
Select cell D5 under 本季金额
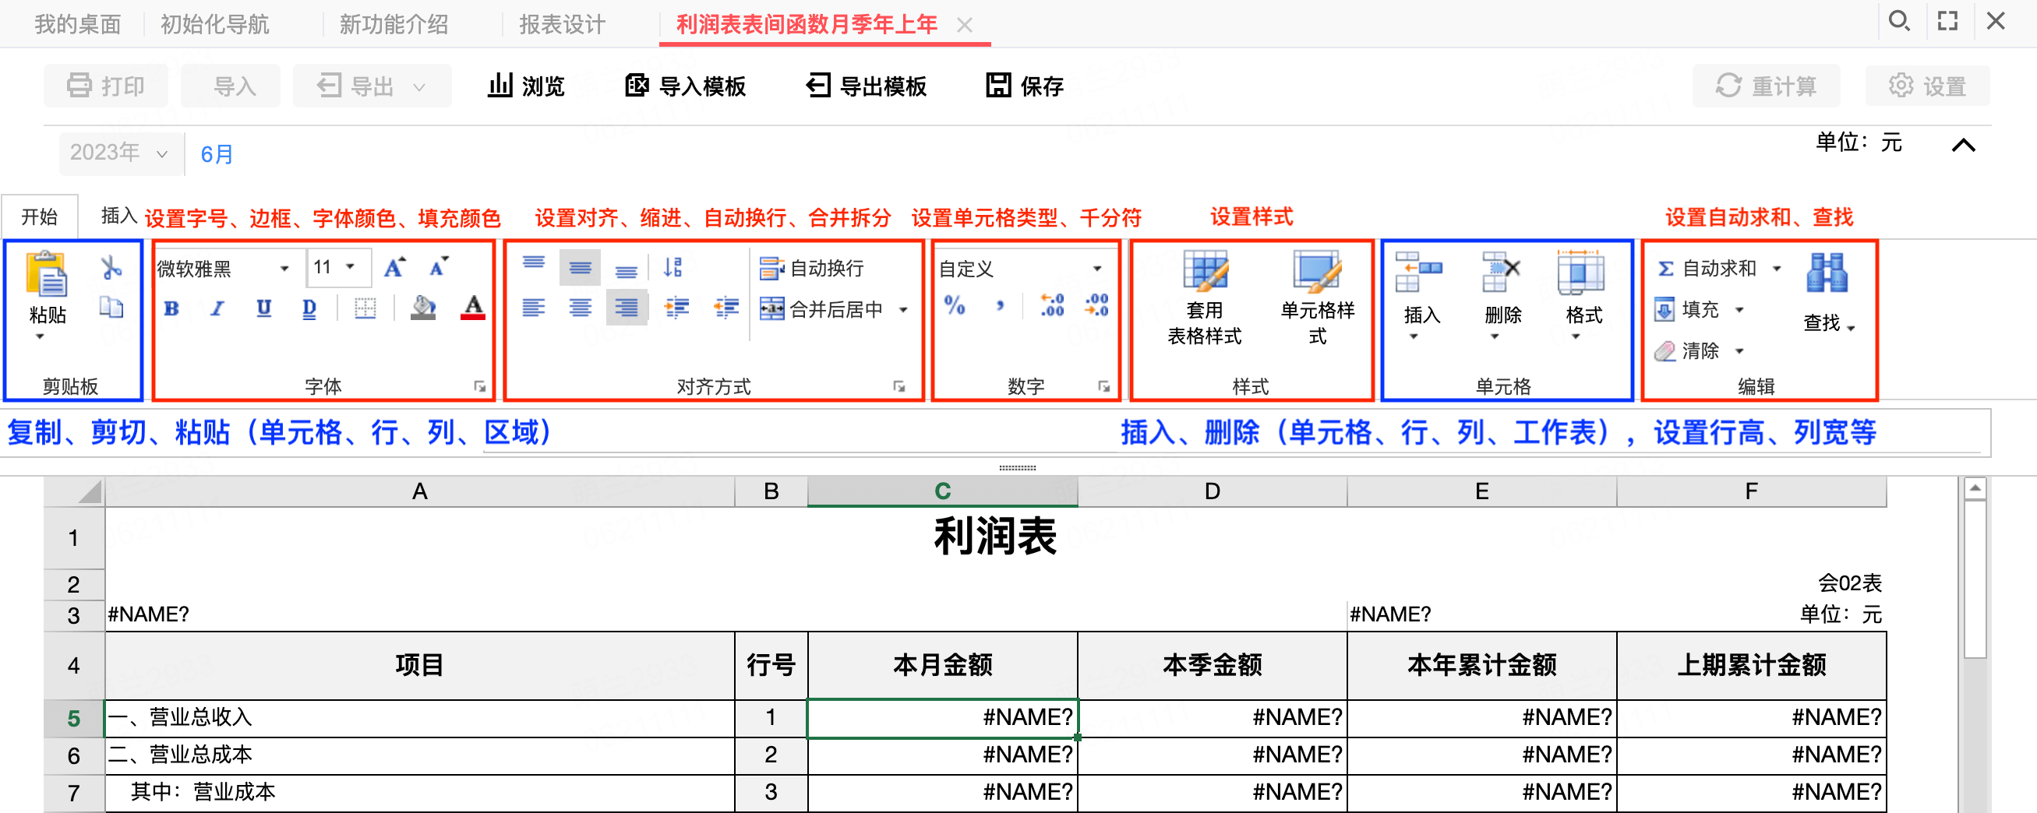1213,717
